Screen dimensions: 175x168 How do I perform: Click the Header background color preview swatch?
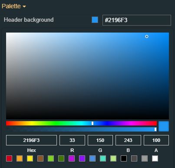pos(95,20)
